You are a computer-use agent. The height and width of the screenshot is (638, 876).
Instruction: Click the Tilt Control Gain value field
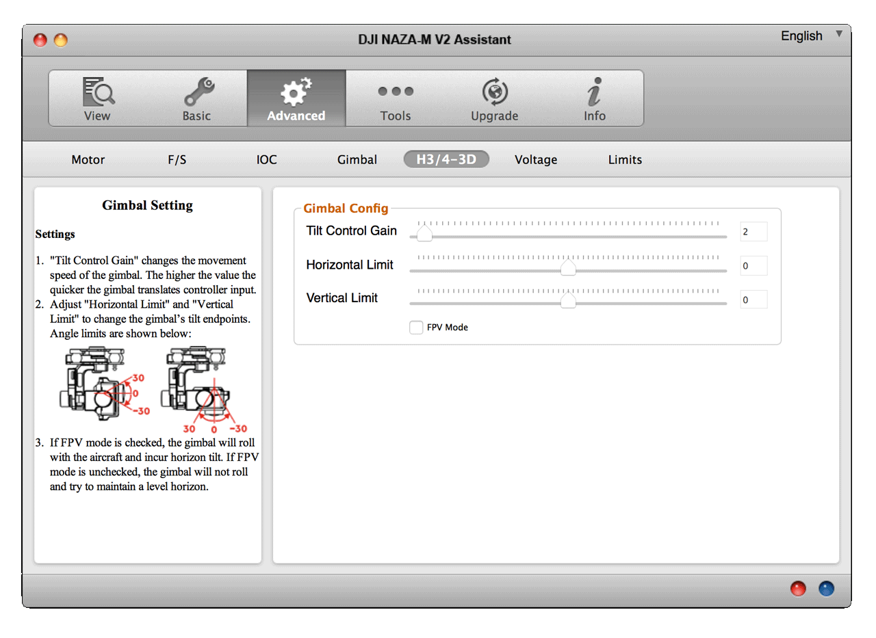[x=753, y=232]
